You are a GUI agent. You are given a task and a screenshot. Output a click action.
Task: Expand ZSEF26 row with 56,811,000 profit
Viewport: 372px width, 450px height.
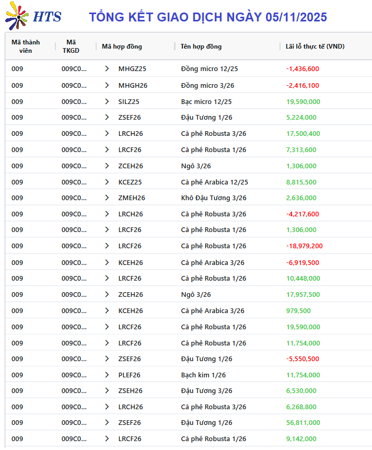tap(107, 422)
